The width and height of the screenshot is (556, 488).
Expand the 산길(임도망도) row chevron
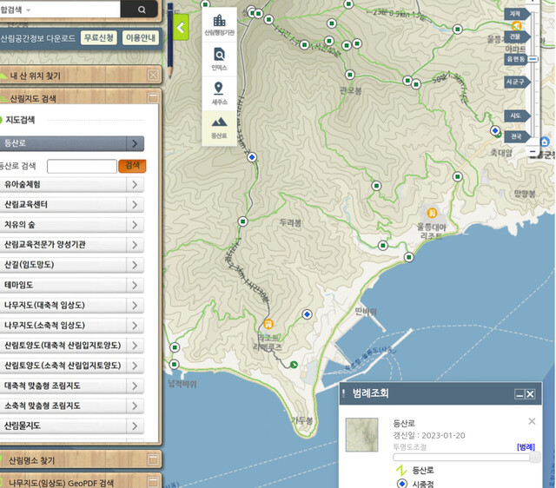135,265
